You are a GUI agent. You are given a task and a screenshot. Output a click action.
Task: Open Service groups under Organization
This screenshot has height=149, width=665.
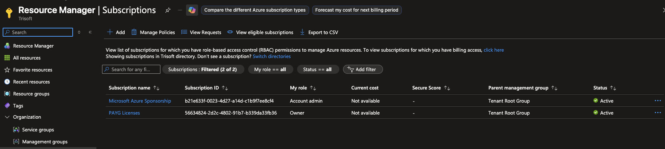click(38, 130)
